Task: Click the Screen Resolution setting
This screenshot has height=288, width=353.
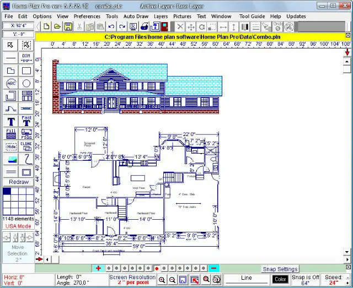Action: tap(132, 279)
